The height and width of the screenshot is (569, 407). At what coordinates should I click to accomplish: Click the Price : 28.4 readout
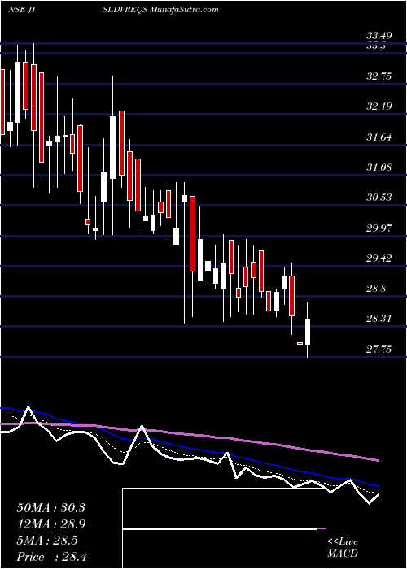(50, 557)
